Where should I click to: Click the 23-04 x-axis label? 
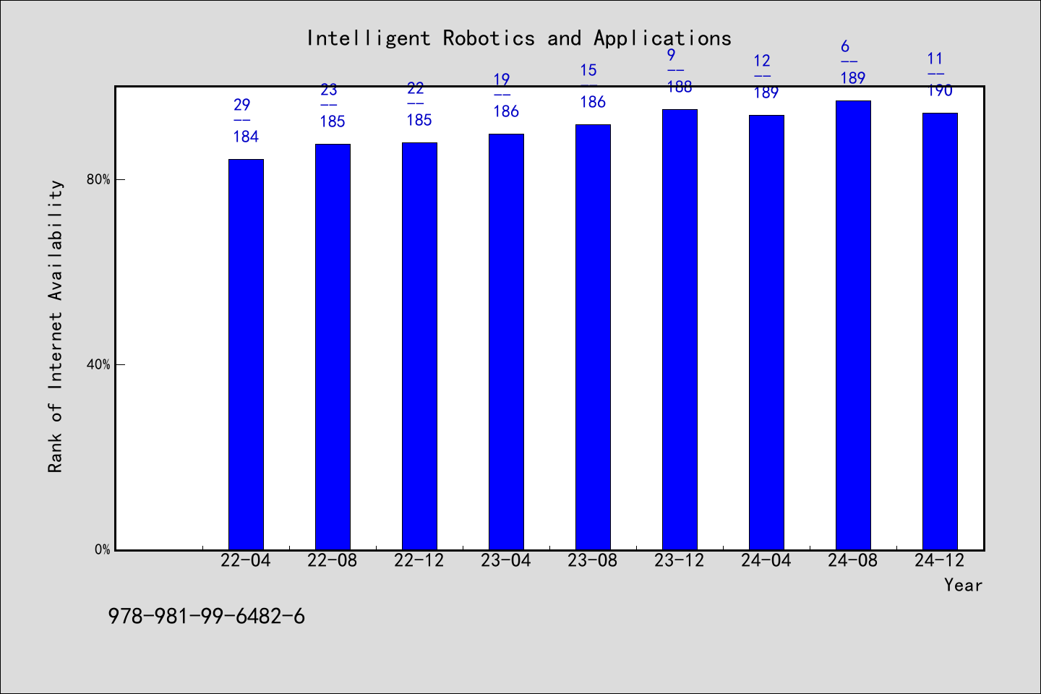click(506, 560)
